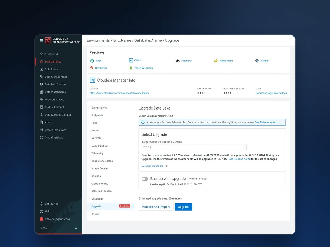The width and height of the screenshot is (330, 247).
Task: Open the Image Details tab
Action: pos(100,169)
